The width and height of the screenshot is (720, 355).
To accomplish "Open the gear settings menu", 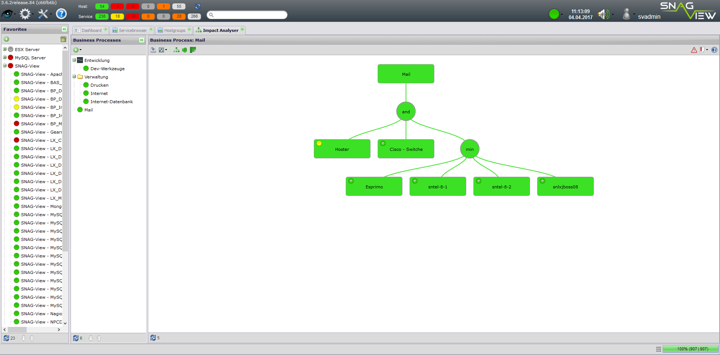I will [25, 14].
